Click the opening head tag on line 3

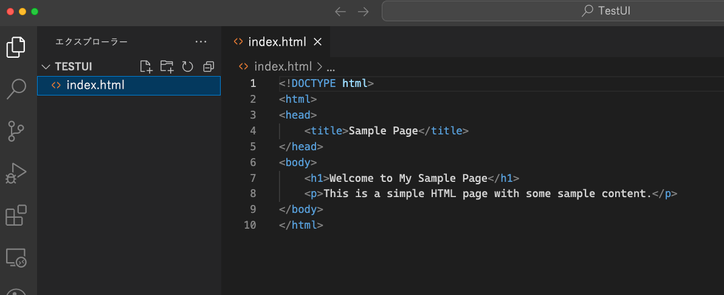[x=298, y=115]
